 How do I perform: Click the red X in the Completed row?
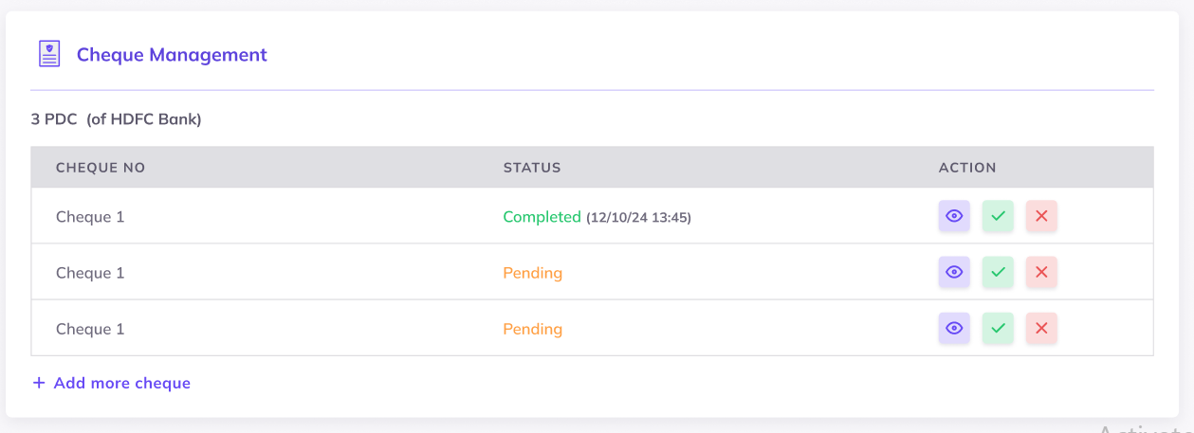click(1041, 216)
